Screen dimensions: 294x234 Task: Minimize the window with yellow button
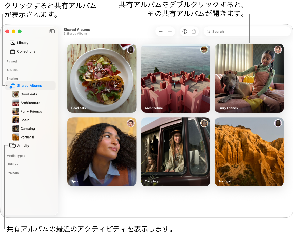point(14,31)
